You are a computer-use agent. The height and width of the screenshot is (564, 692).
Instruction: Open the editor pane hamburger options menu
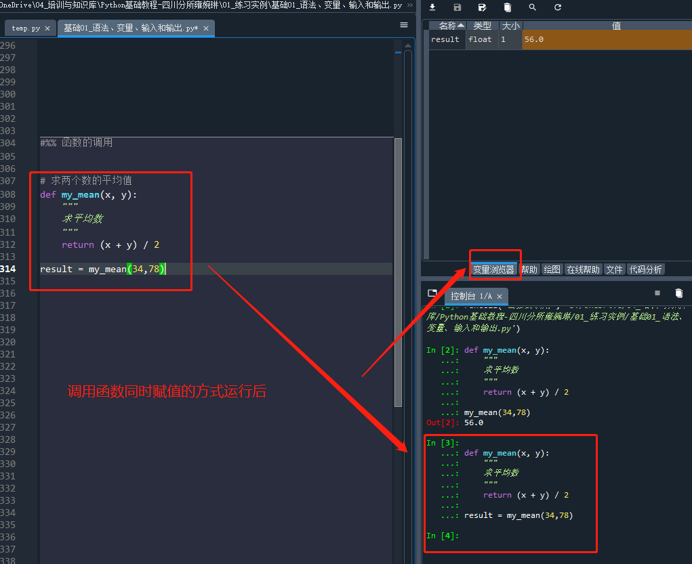(404, 25)
